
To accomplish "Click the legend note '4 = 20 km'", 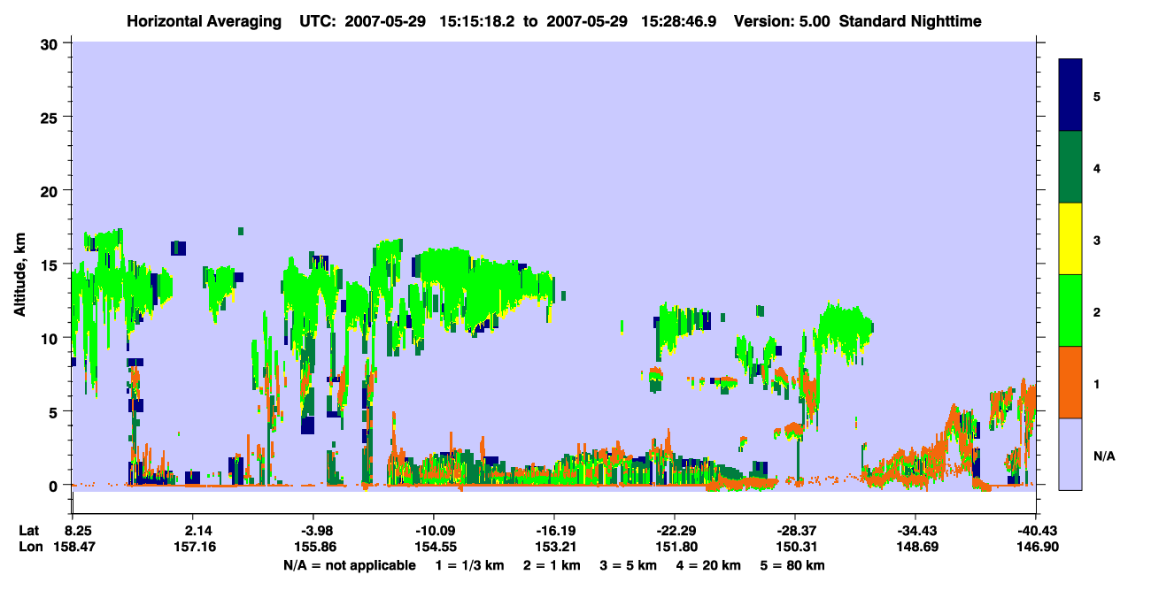I will coord(711,565).
